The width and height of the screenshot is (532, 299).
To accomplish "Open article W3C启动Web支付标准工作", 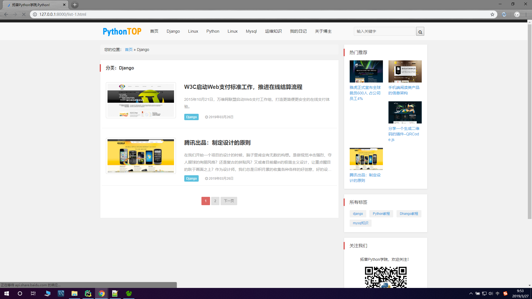I will (x=243, y=87).
